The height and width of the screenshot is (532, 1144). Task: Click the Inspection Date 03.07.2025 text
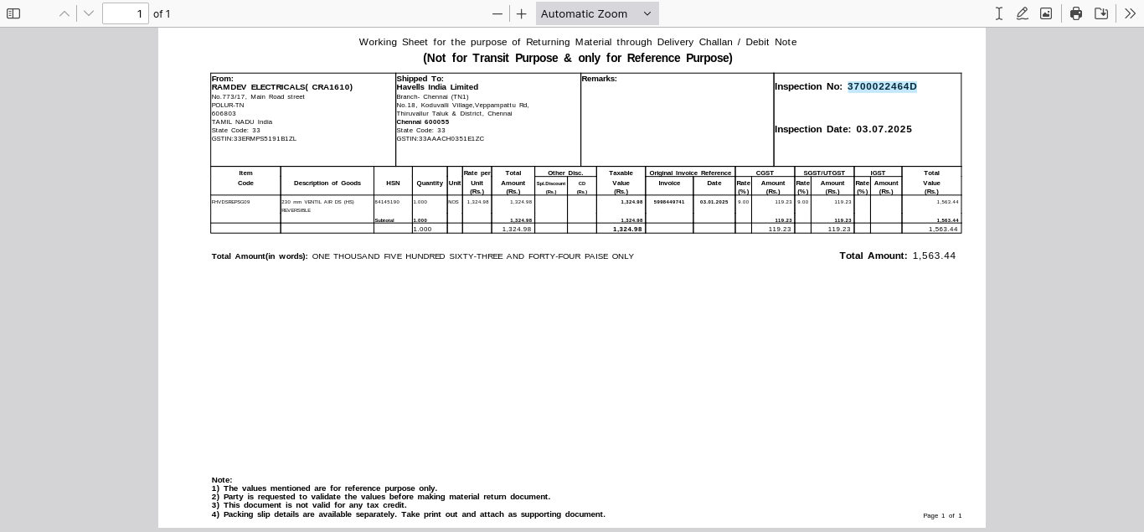[884, 129]
